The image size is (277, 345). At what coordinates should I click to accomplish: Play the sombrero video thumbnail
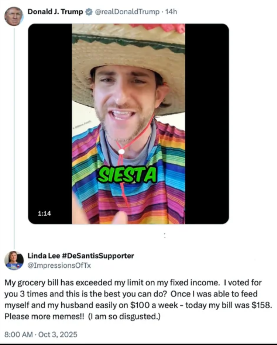(x=128, y=124)
